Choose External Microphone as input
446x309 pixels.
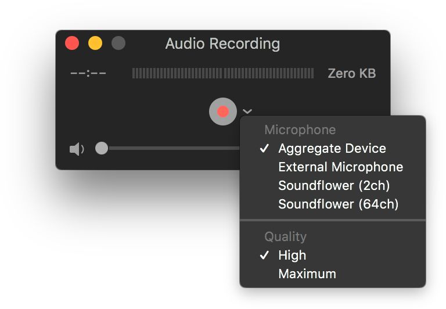point(333,167)
